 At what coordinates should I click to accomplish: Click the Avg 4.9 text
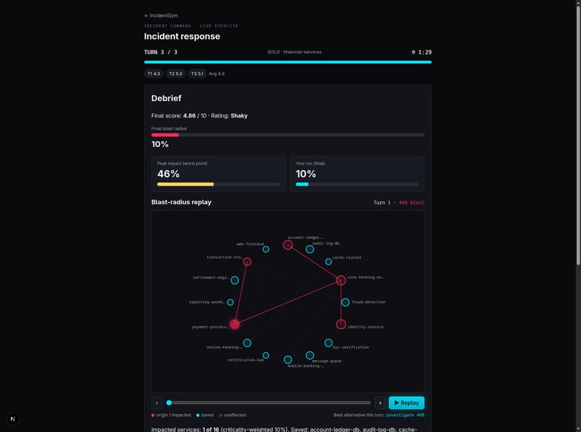point(216,74)
